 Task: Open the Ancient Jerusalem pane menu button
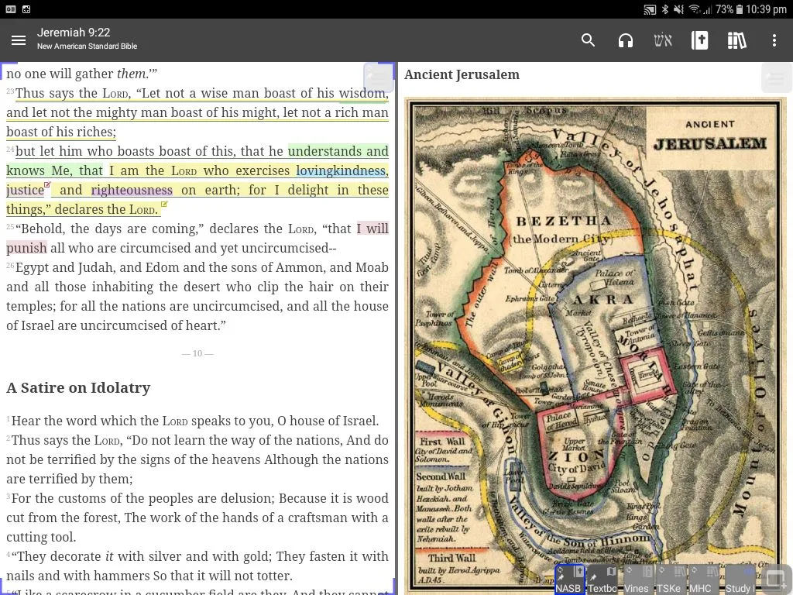776,77
